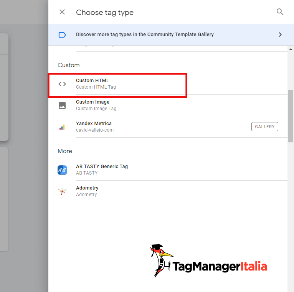Click the "Custom HTML Tag" description

coord(96,87)
